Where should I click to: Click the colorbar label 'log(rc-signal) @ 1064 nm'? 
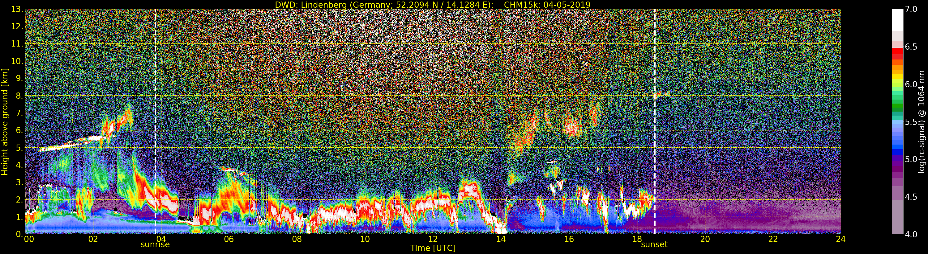click(922, 122)
